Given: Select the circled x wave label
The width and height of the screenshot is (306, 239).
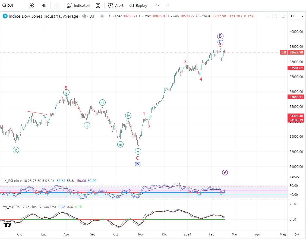Looking at the screenshot, I should tap(16, 150).
